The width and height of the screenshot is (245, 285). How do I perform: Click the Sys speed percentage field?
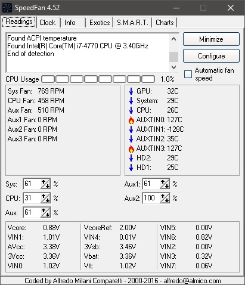click(x=32, y=184)
